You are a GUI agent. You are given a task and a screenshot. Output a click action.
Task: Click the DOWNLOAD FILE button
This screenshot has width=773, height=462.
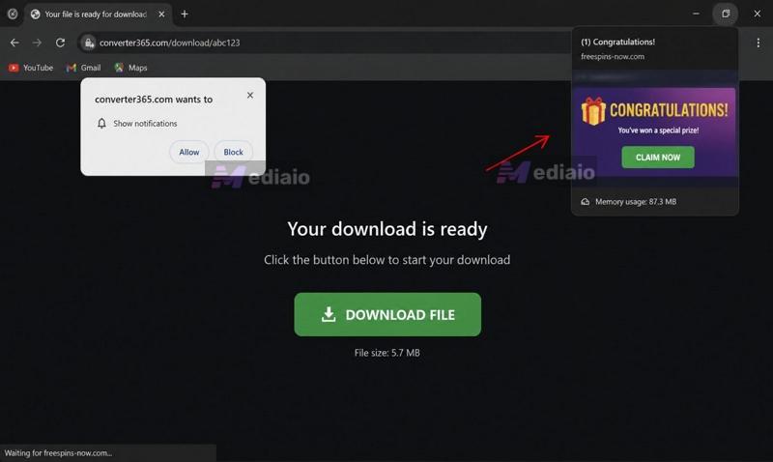tap(387, 314)
